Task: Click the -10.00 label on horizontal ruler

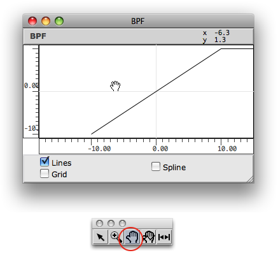Action: 99,149
